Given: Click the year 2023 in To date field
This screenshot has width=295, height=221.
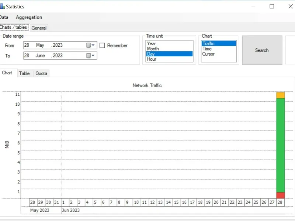Looking at the screenshot, I should [x=58, y=56].
